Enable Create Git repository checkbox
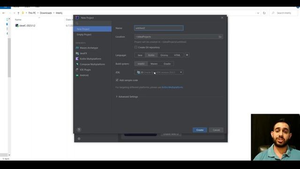Viewport: 300px width, 169px height. point(136,47)
